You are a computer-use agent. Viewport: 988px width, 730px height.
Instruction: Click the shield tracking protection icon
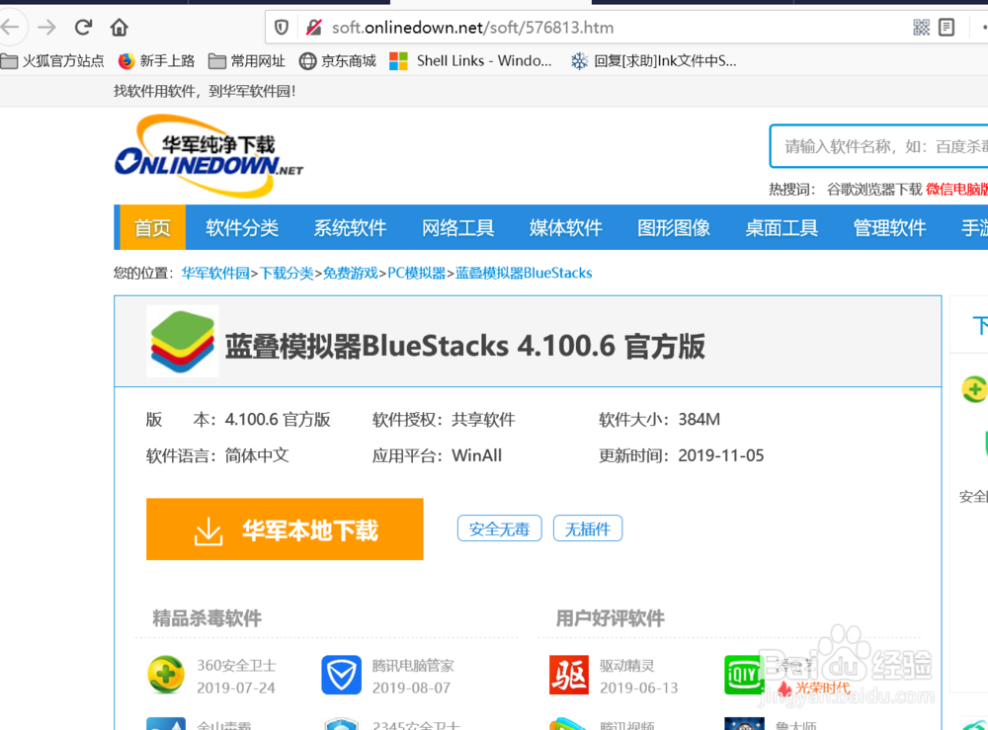pyautogui.click(x=281, y=27)
